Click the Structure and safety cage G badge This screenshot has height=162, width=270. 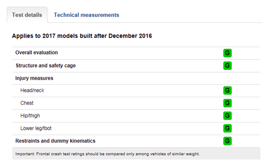click(x=227, y=66)
